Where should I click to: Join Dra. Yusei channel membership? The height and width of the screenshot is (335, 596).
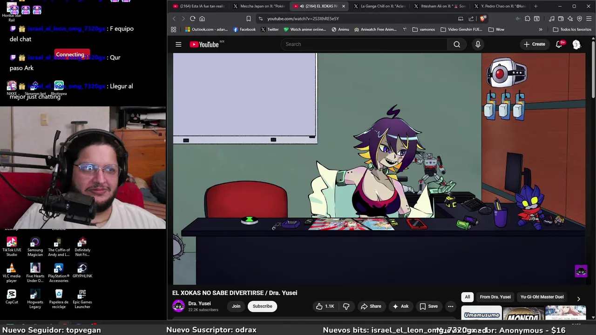pyautogui.click(x=236, y=306)
